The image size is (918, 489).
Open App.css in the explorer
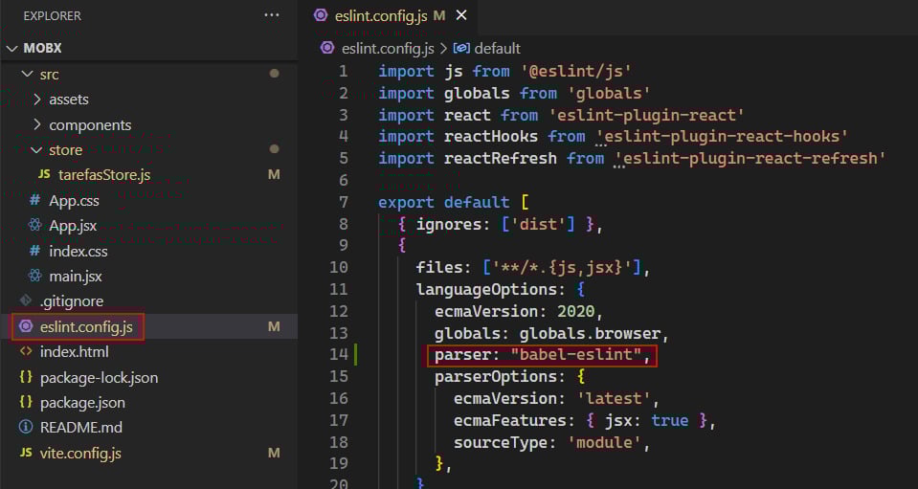tap(74, 201)
